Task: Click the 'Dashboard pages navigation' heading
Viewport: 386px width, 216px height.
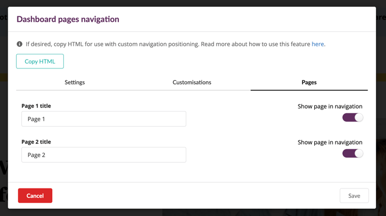Action: point(68,19)
